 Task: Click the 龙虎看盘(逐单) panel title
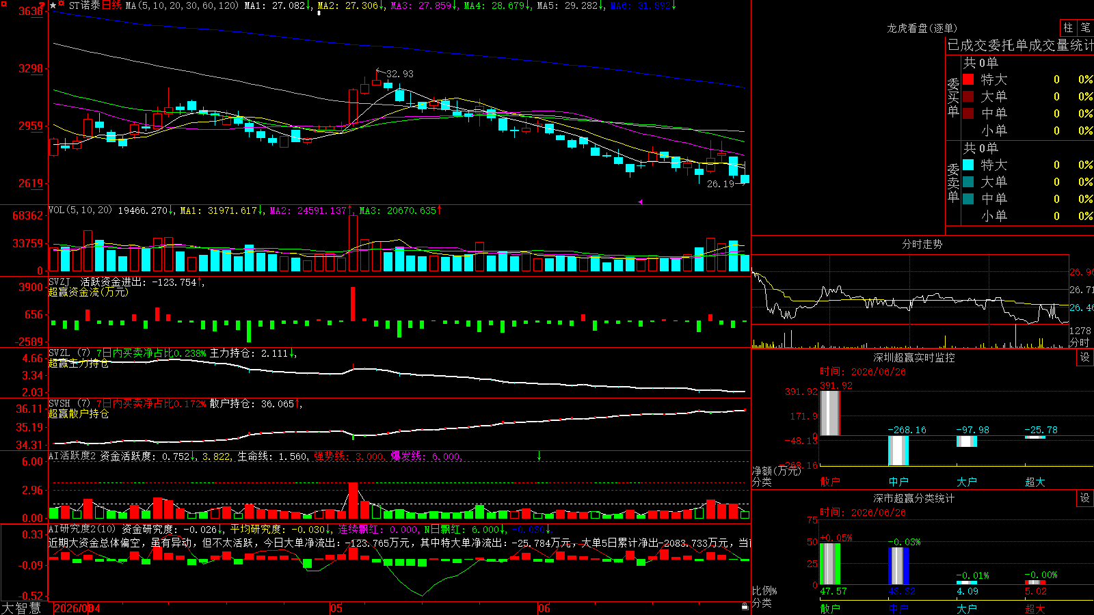[x=922, y=28]
